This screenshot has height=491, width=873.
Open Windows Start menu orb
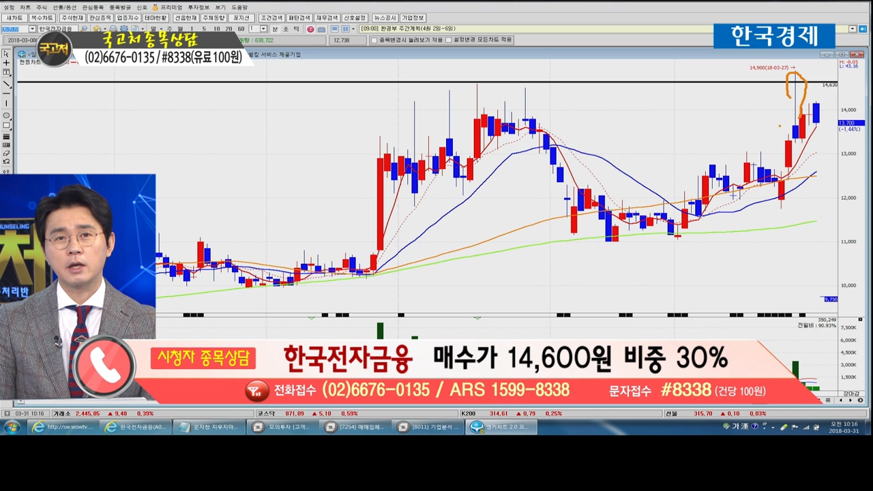(12, 428)
